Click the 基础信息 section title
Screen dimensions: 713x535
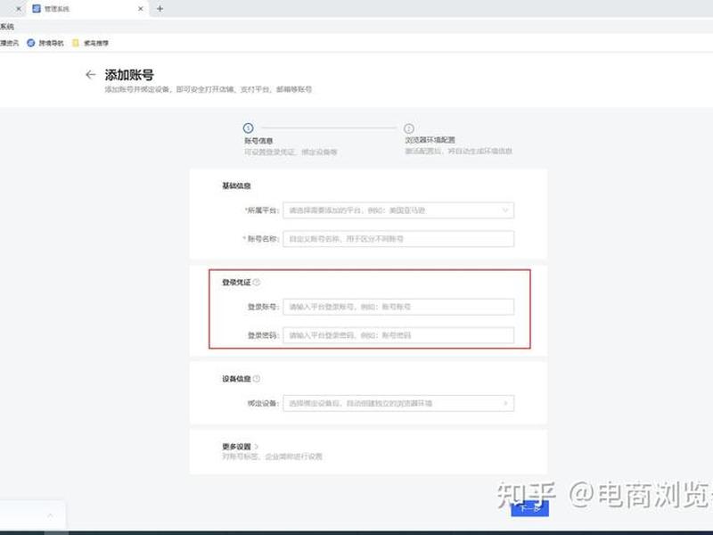(x=236, y=185)
